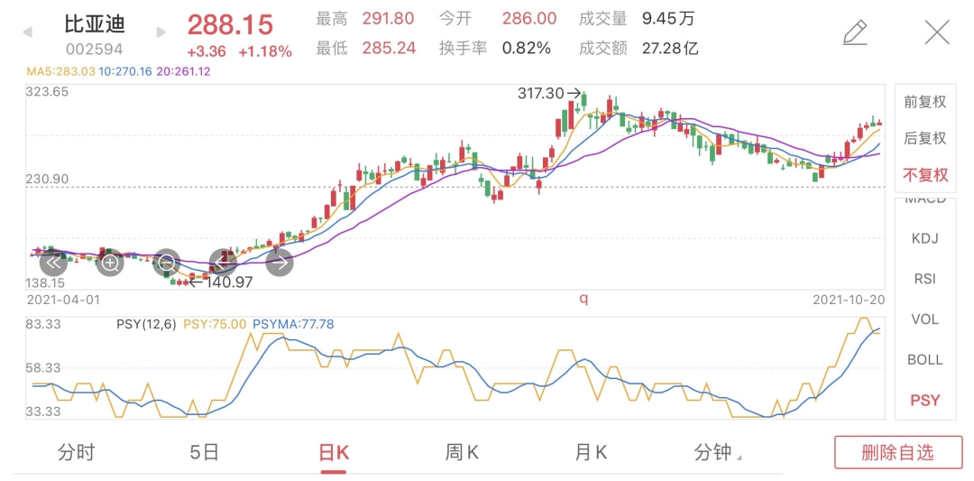Click stock name 比亚迪
This screenshot has height=481, width=974.
coord(95,23)
